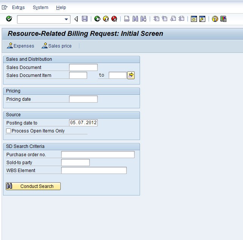Click the Purchase order no. field

98,154
